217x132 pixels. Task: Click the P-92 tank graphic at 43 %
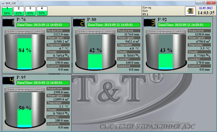pos(166,50)
